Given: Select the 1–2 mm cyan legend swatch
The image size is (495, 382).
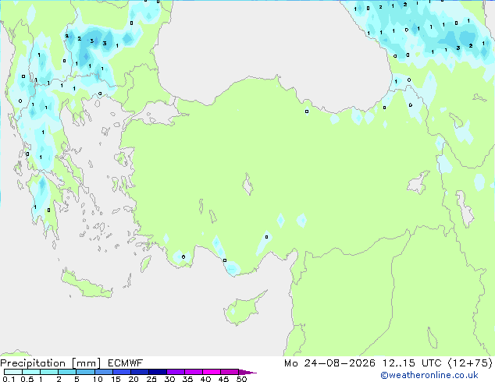Looking at the screenshot, I should pos(49,372).
